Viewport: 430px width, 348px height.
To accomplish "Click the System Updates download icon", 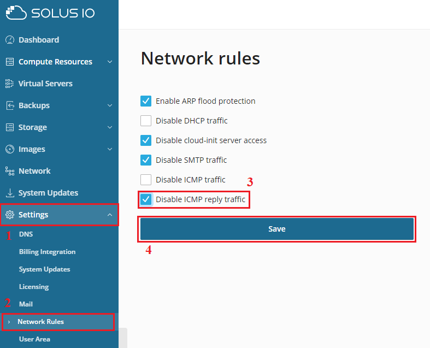I will tap(10, 193).
